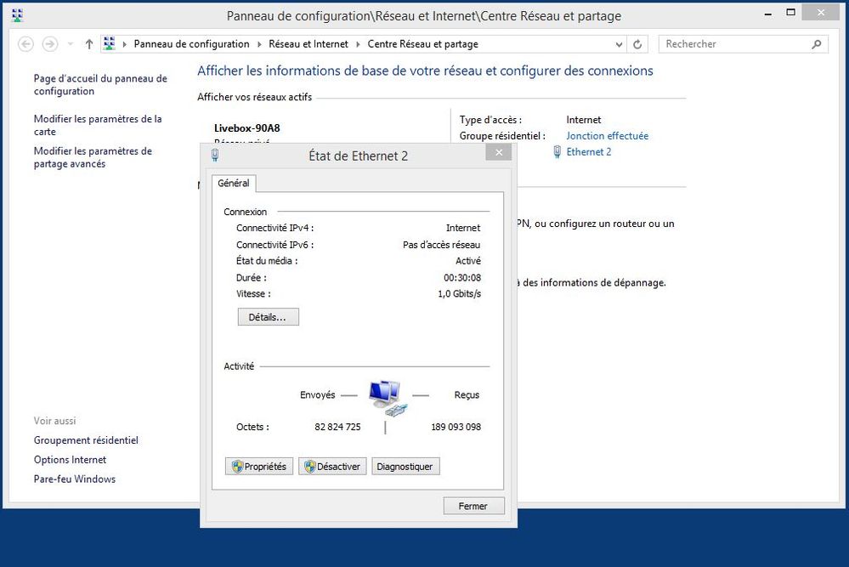The image size is (849, 567).
Task: Click the search magnifier icon
Action: click(x=817, y=44)
